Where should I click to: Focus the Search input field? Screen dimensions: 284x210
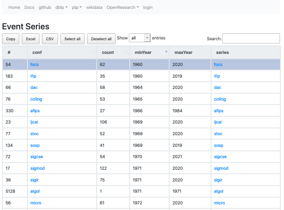click(x=251, y=38)
